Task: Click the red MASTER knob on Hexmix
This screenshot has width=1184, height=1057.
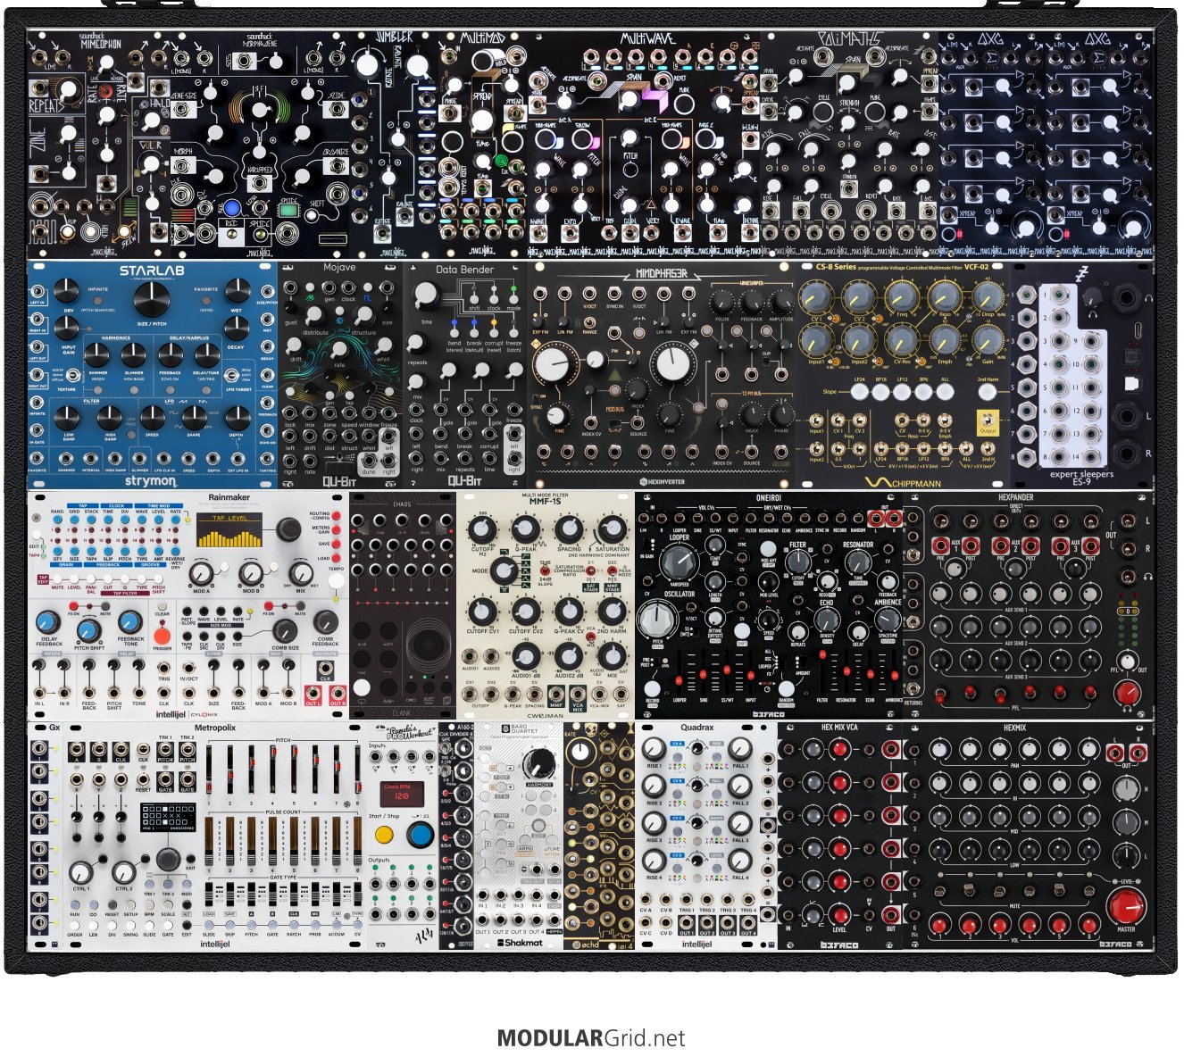Action: [1125, 908]
